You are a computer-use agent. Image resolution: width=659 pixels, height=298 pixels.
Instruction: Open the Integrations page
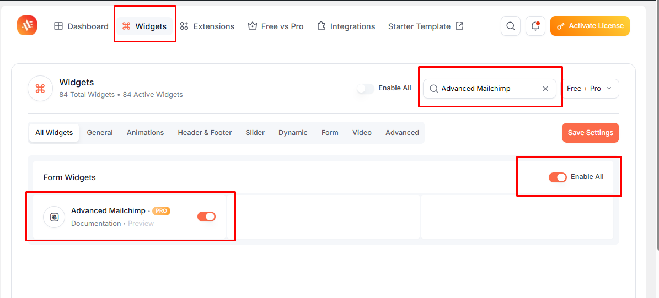(x=346, y=26)
